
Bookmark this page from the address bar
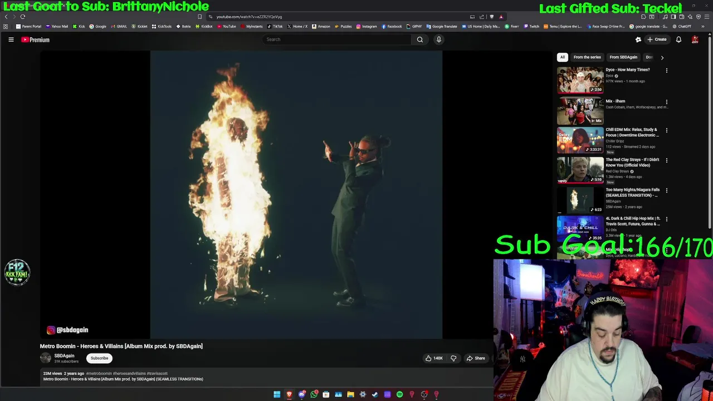click(199, 17)
